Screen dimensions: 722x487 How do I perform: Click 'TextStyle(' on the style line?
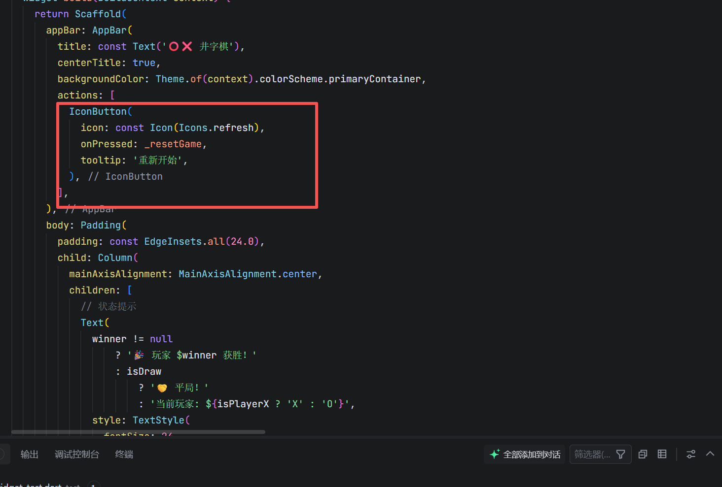(x=161, y=421)
